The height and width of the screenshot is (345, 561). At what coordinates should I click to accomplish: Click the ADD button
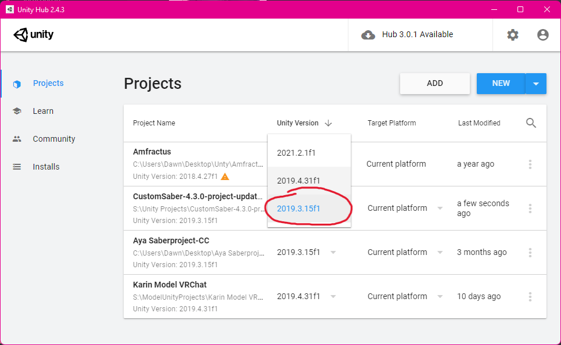(434, 83)
